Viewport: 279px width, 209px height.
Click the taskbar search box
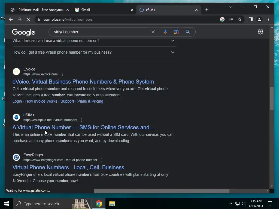(52, 204)
